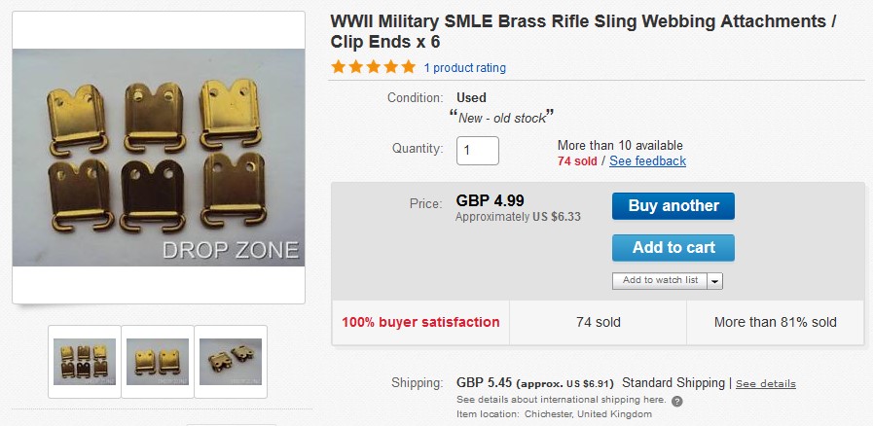Screen dimensions: 873x426
Task: Select the second thumbnail showing two clips
Action: click(158, 361)
